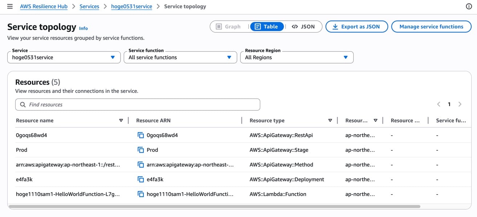Open hoge0531service breadcrumb link
Screen dimensions: 477x217
[131, 7]
